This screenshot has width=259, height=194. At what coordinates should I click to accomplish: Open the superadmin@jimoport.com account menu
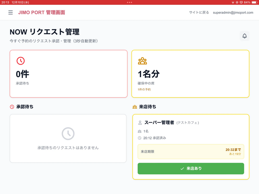(233, 13)
